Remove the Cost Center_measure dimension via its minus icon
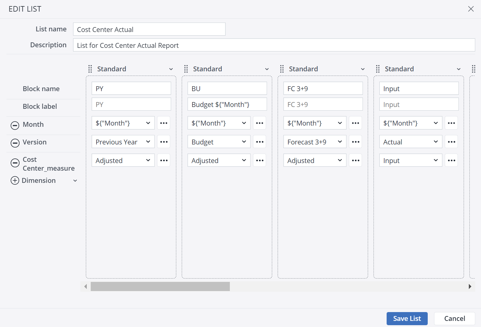This screenshot has height=327, width=481. pos(15,163)
